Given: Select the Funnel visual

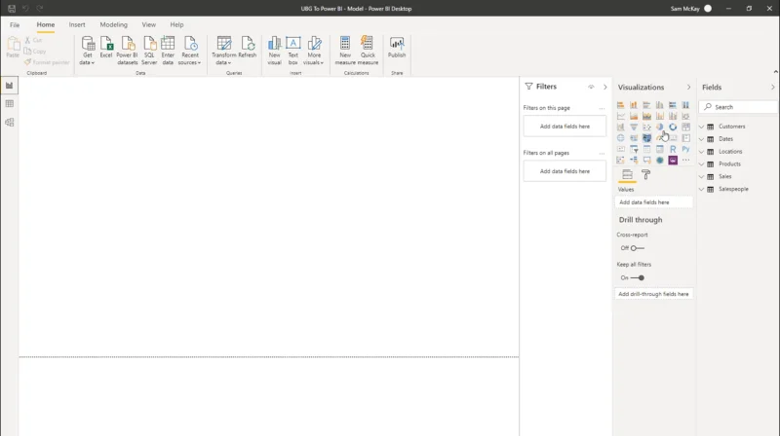Looking at the screenshot, I should (x=634, y=127).
